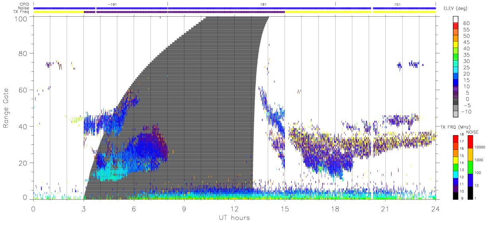The width and height of the screenshot is (490, 226).
Task: Select the '-191' CPID value
Action: pyautogui.click(x=112, y=4)
